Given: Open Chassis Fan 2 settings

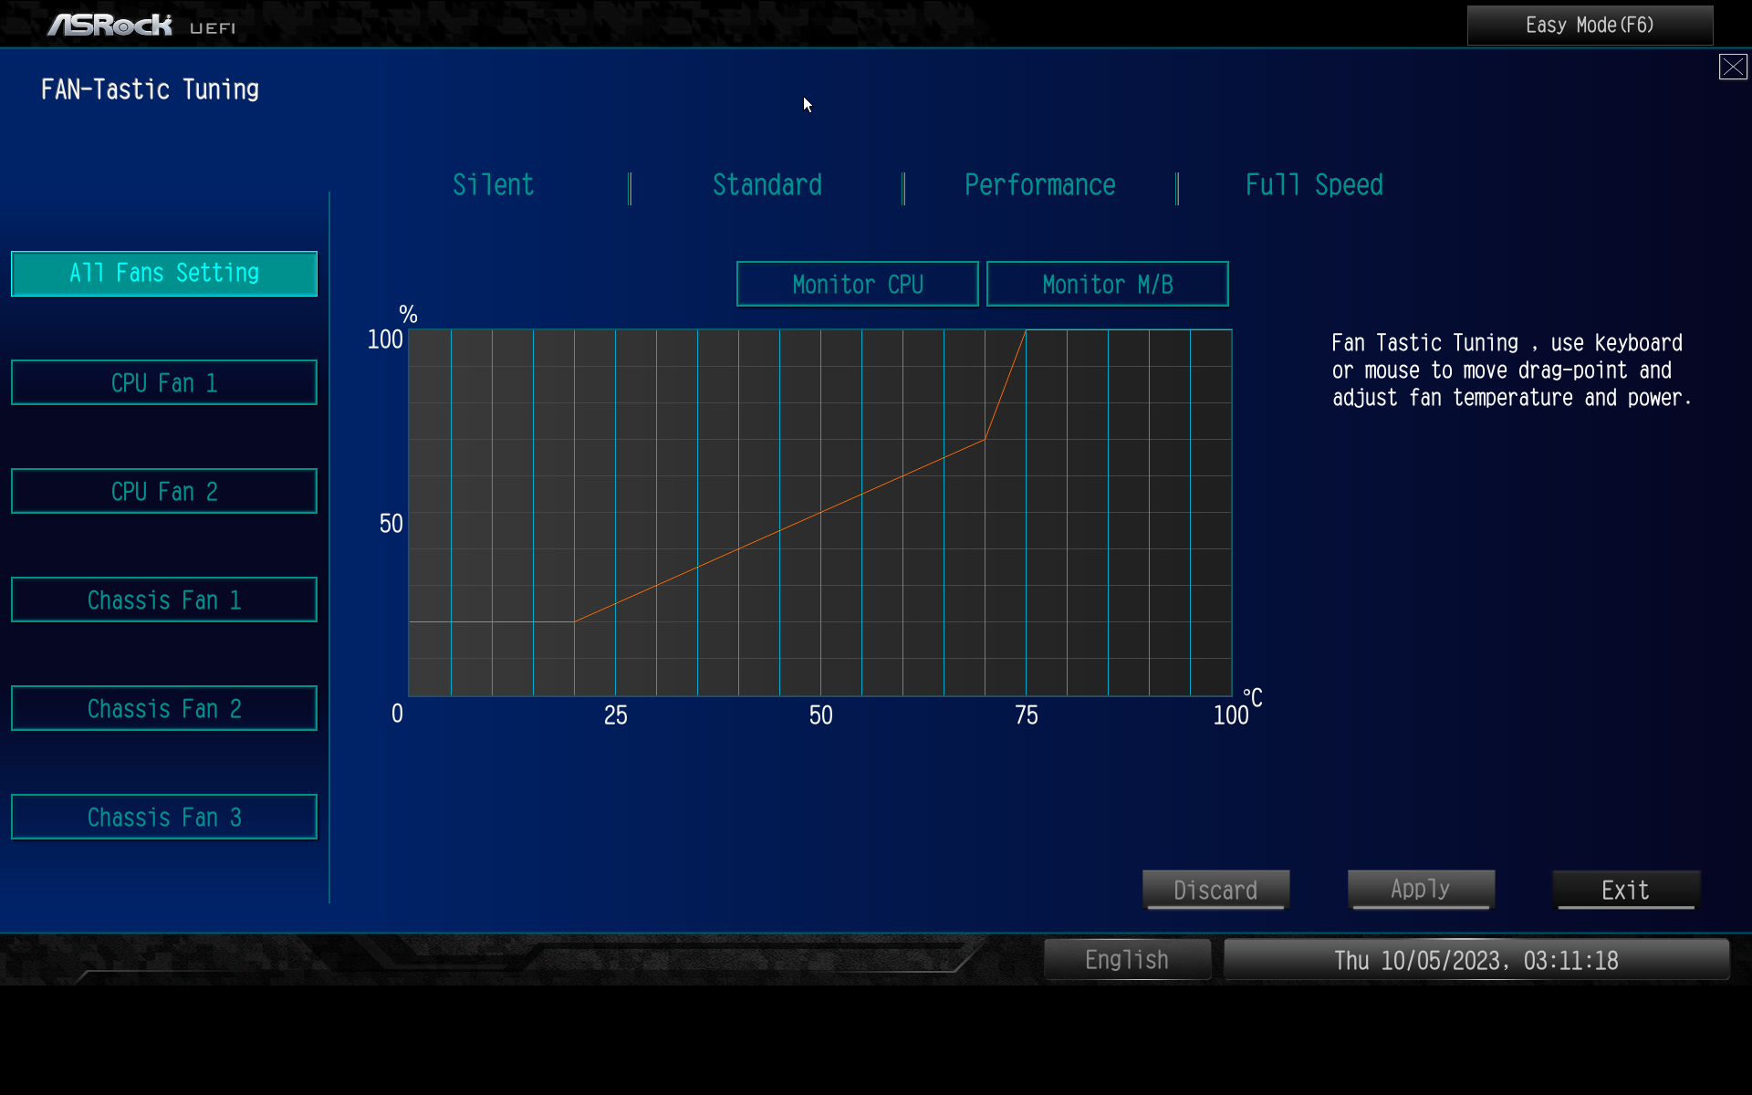Looking at the screenshot, I should (164, 708).
